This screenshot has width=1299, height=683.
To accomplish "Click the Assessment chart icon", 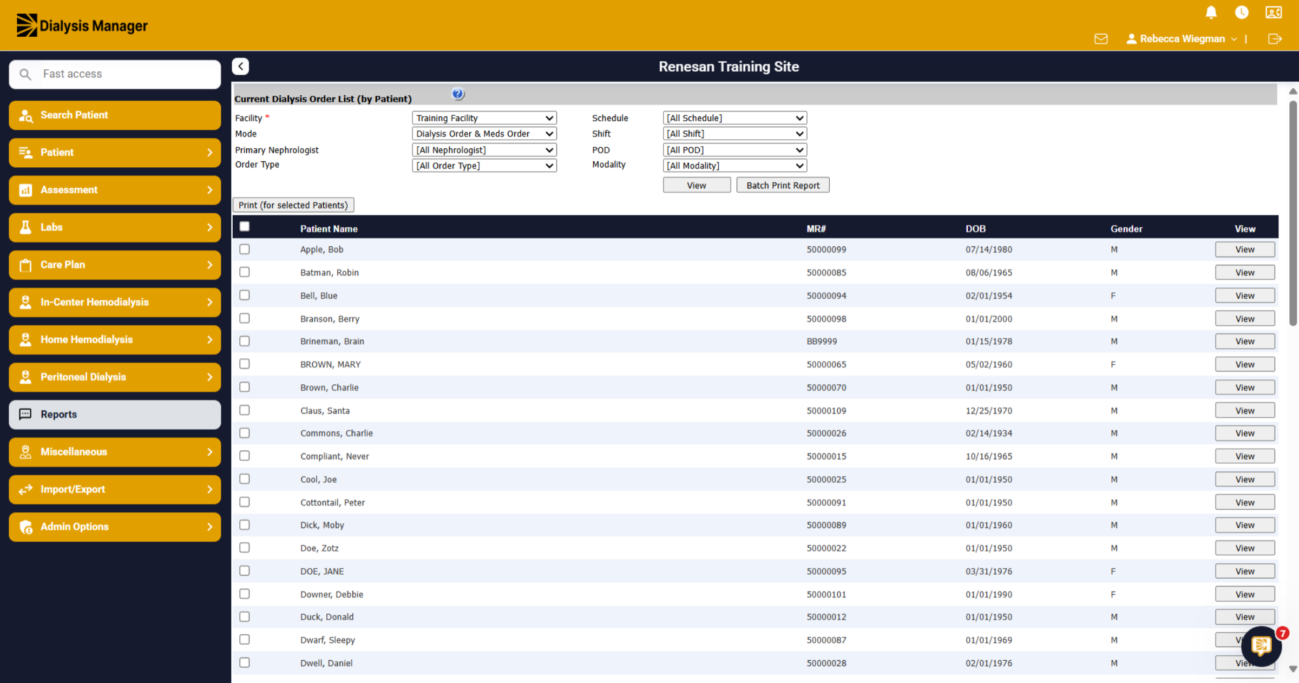I will (25, 190).
